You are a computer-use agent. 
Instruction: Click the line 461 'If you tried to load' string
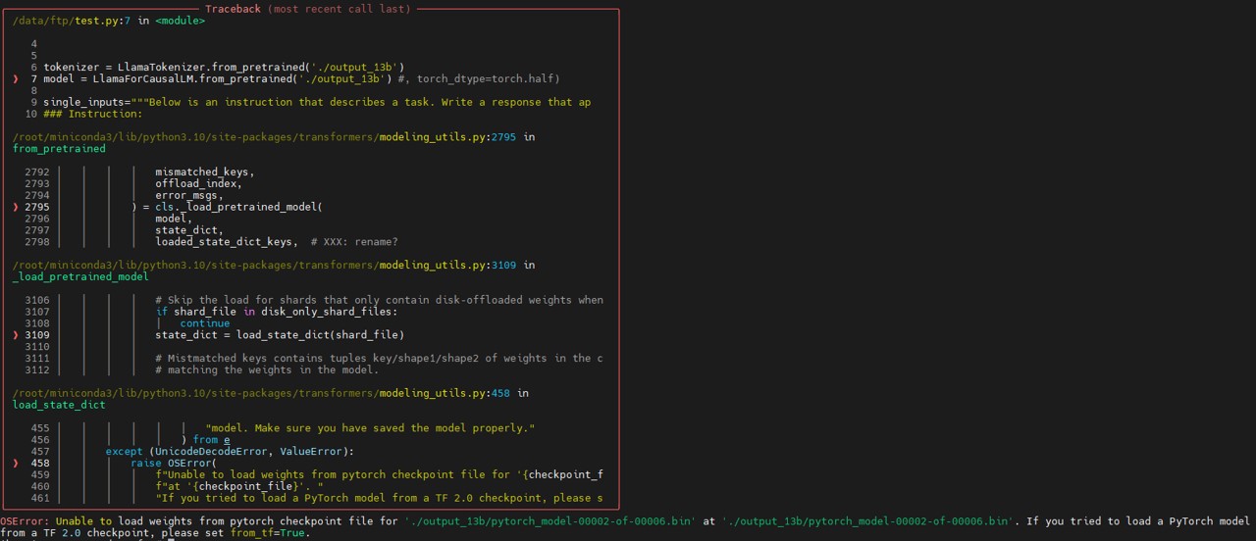tap(379, 499)
